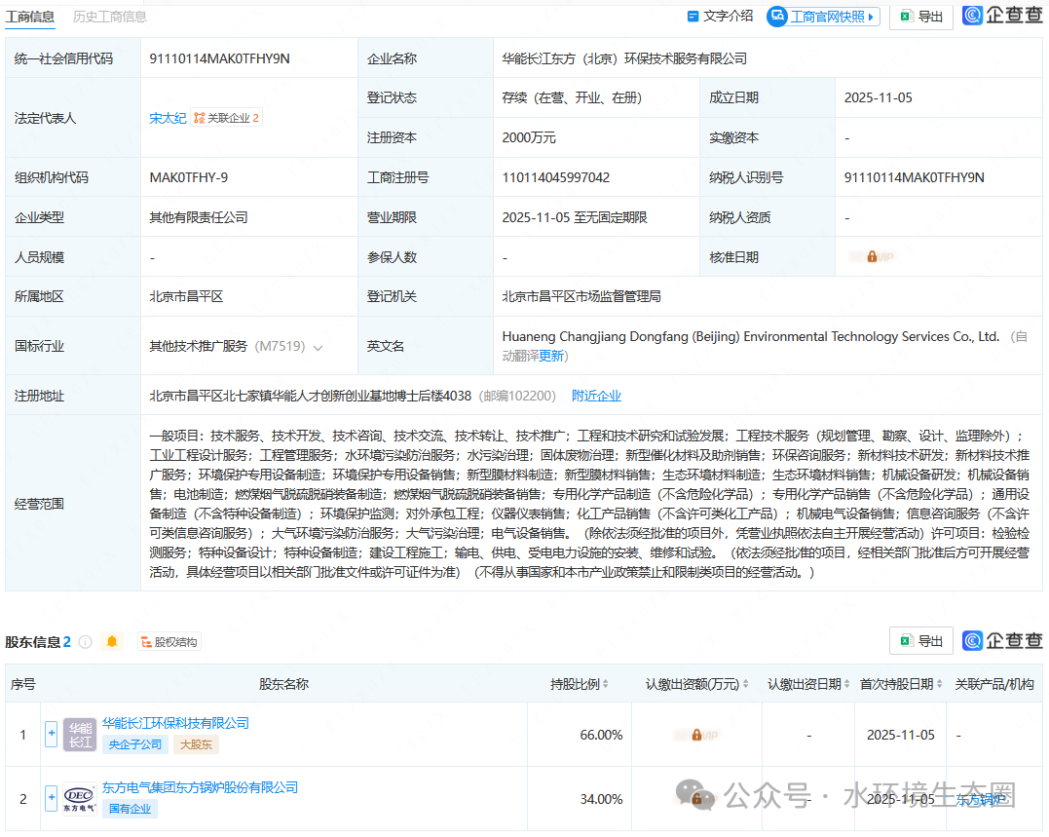Open 工商官网快照 snapshot button
Viewport: 1049px width, 837px height.
pyautogui.click(x=823, y=16)
